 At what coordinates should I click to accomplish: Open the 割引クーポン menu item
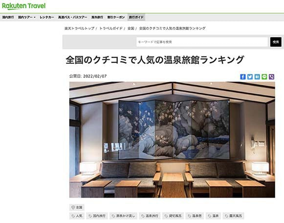(x=116, y=17)
